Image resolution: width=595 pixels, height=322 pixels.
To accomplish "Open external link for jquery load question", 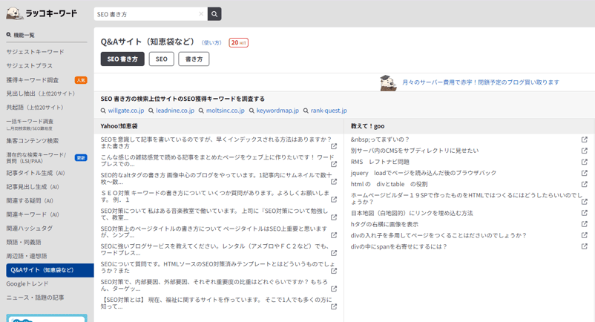I will pos(585,173).
